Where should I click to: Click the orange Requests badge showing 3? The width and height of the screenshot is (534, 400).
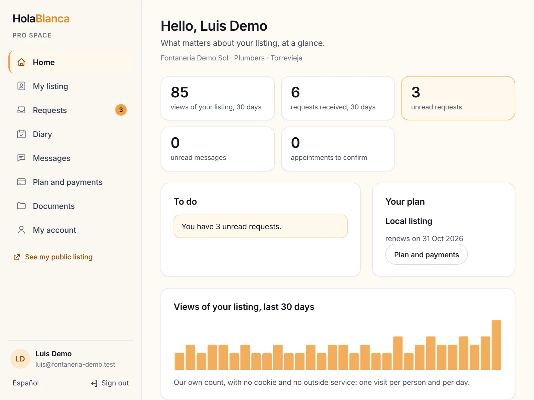tap(121, 110)
